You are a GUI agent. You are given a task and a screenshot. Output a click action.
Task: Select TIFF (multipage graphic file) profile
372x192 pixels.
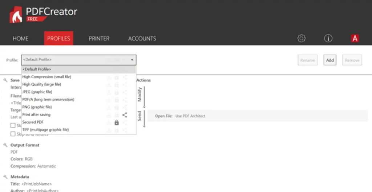(x=78, y=130)
